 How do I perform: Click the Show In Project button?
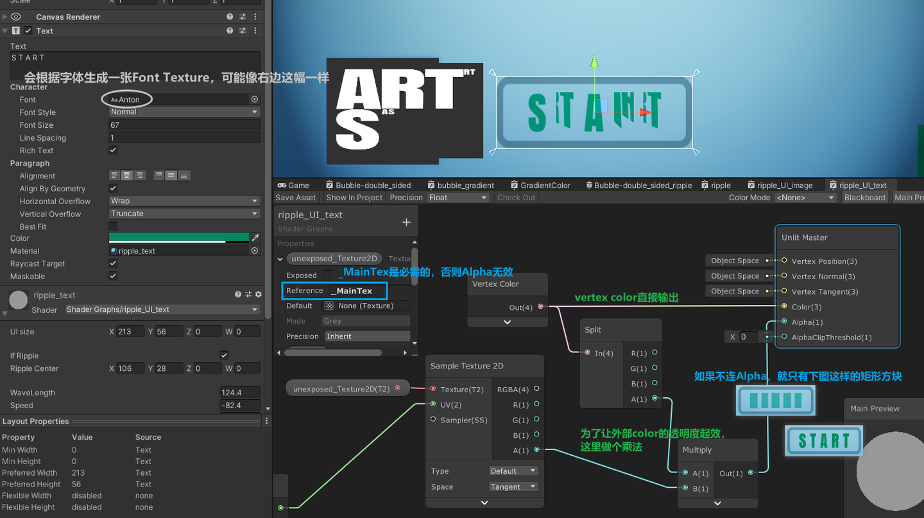(354, 197)
